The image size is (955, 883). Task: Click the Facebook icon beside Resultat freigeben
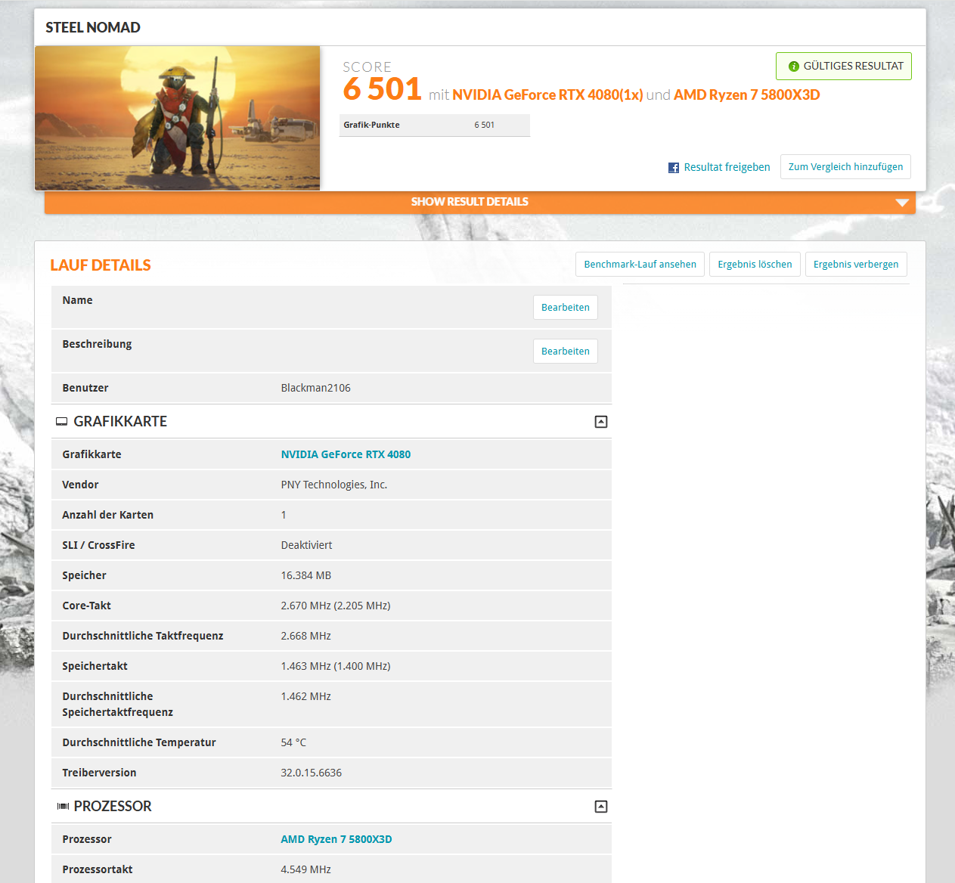[673, 168]
